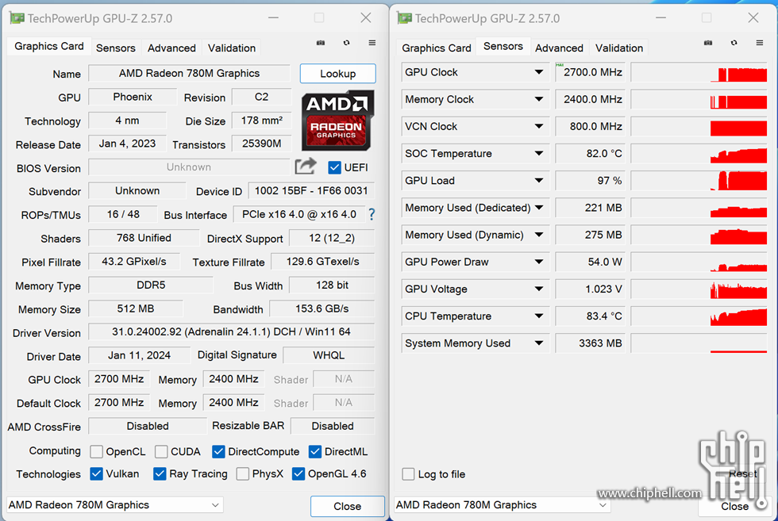This screenshot has width=778, height=521.
Task: Toggle the DirectCompute checkbox
Action: [x=218, y=451]
